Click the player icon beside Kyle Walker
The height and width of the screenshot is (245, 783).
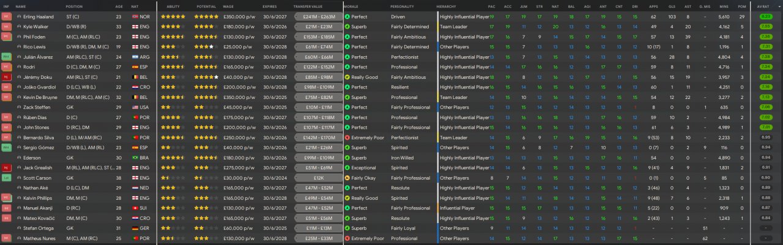coord(19,27)
